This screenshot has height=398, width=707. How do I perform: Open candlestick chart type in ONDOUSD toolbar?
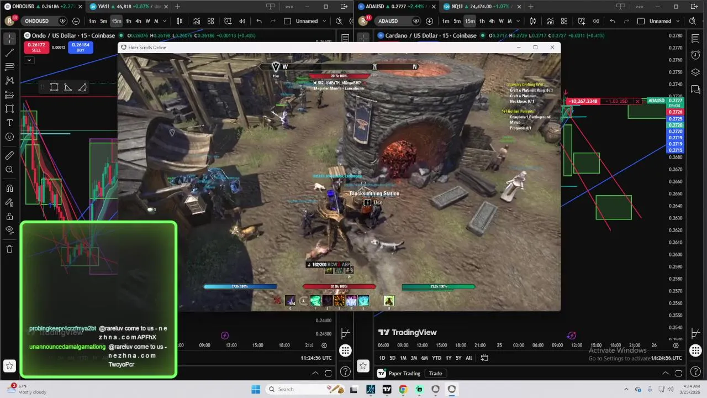(180, 21)
